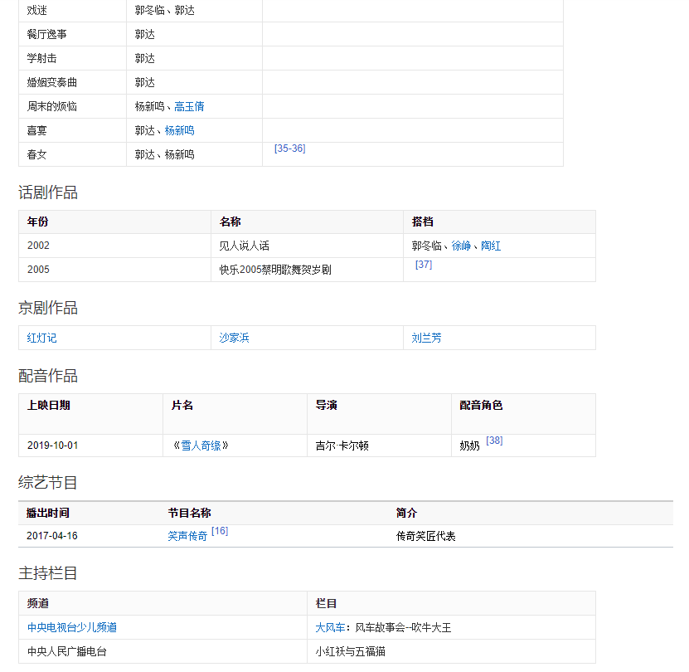Open the 雪人奇缘 film link
Image resolution: width=689 pixels, height=672 pixels.
201,446
